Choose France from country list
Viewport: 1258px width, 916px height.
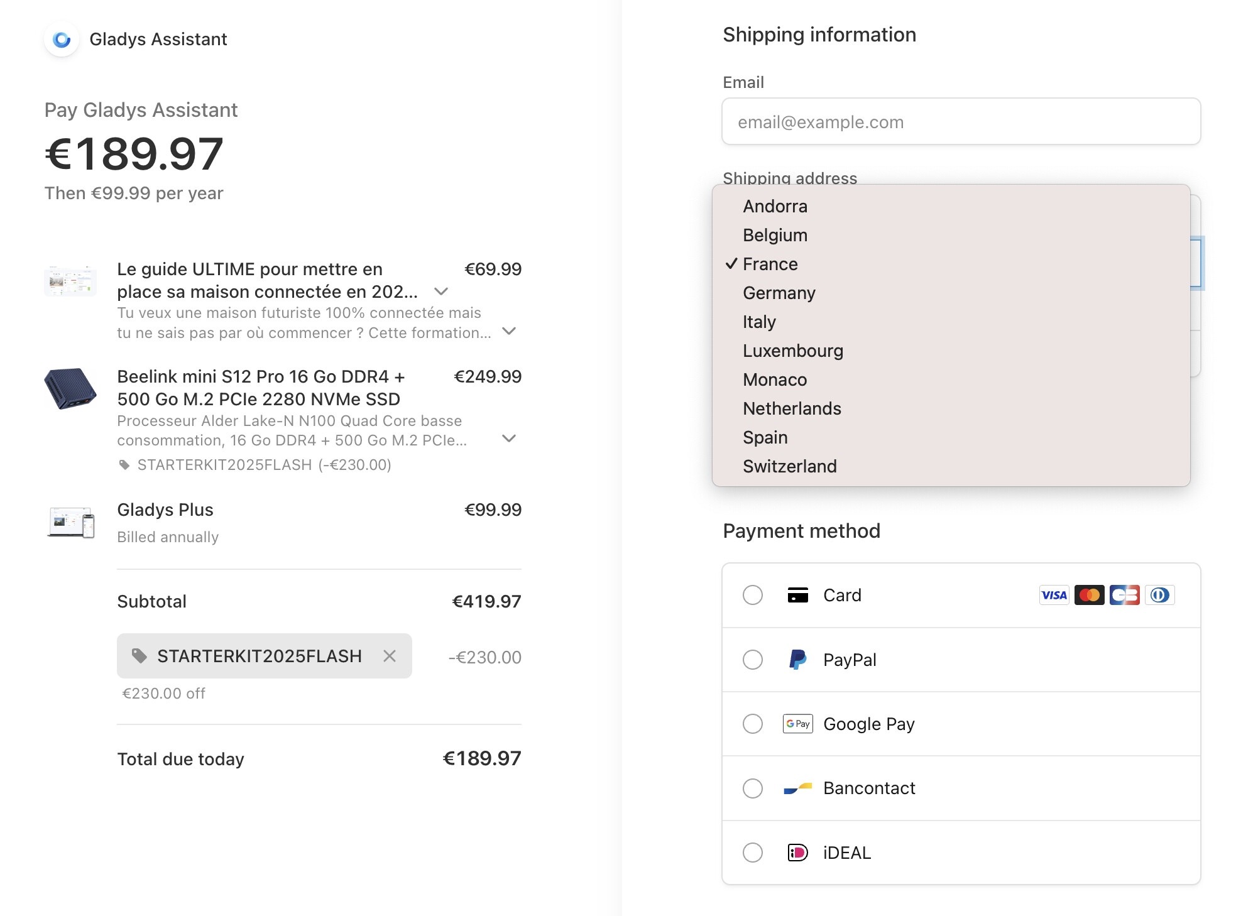click(951, 264)
